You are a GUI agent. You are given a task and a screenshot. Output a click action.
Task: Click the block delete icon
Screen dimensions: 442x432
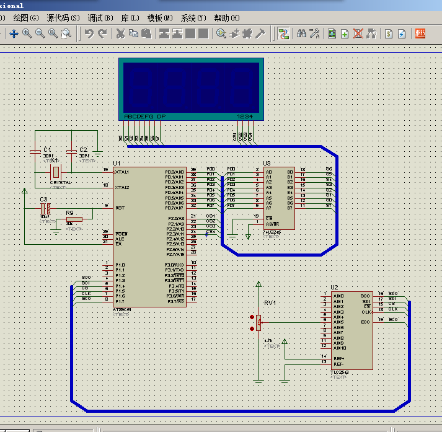tap(203, 34)
